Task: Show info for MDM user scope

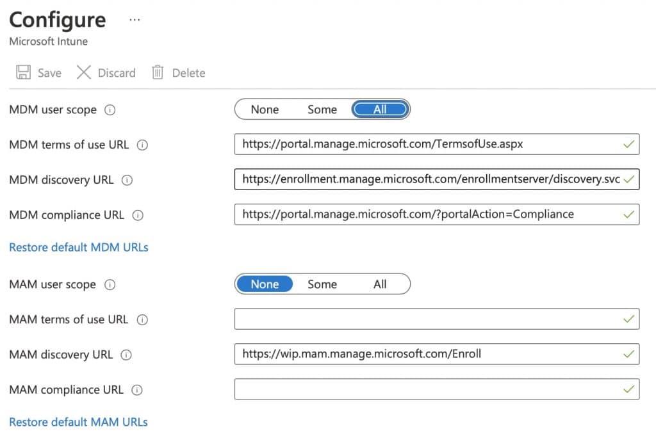Action: coord(110,110)
